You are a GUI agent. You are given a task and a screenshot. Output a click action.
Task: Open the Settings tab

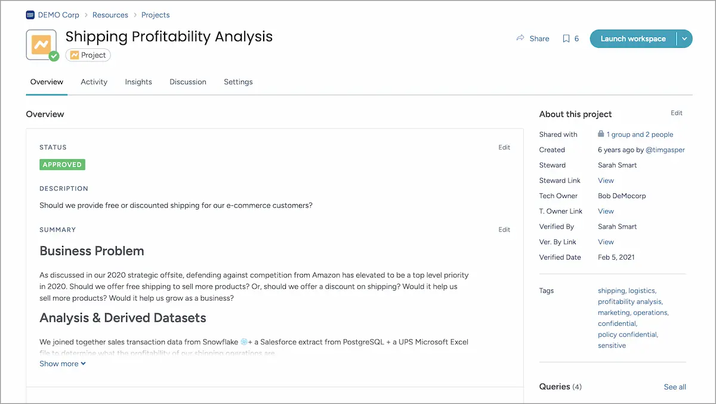[x=238, y=82]
